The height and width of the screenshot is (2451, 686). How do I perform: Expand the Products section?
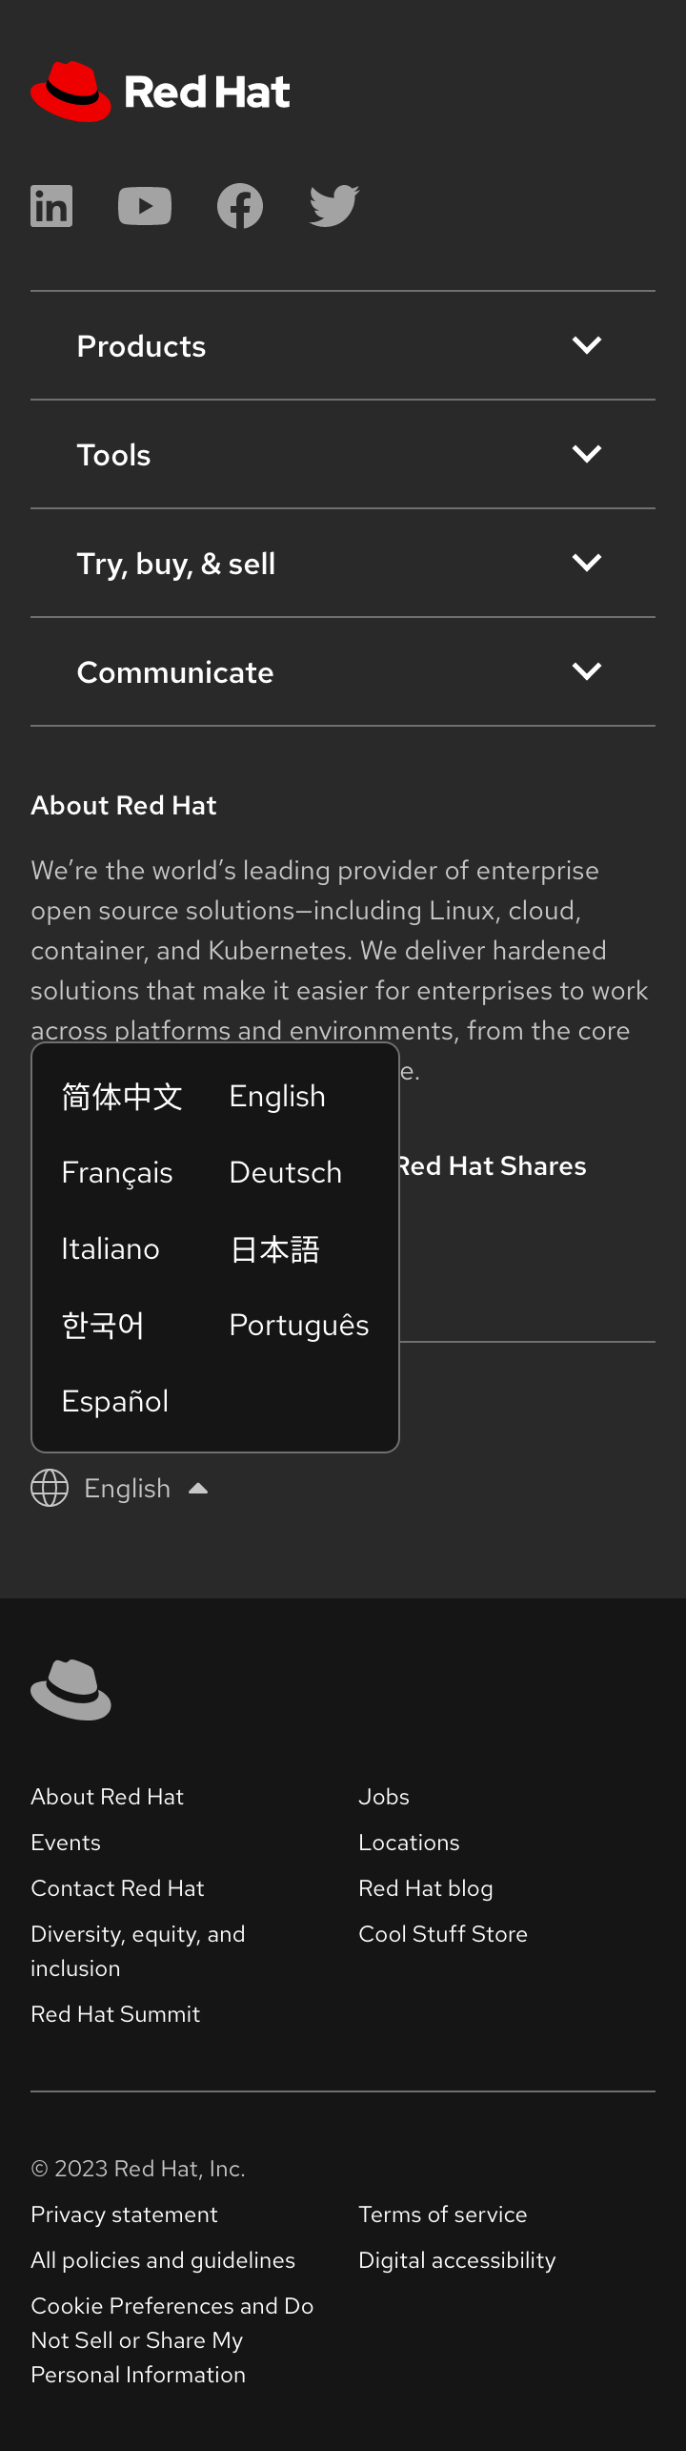[x=343, y=345]
